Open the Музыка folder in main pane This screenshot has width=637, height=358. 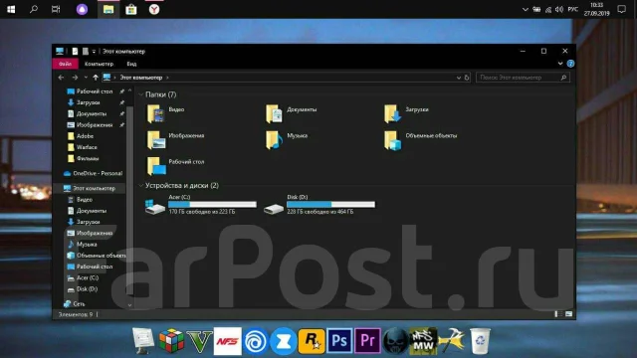pyautogui.click(x=287, y=139)
